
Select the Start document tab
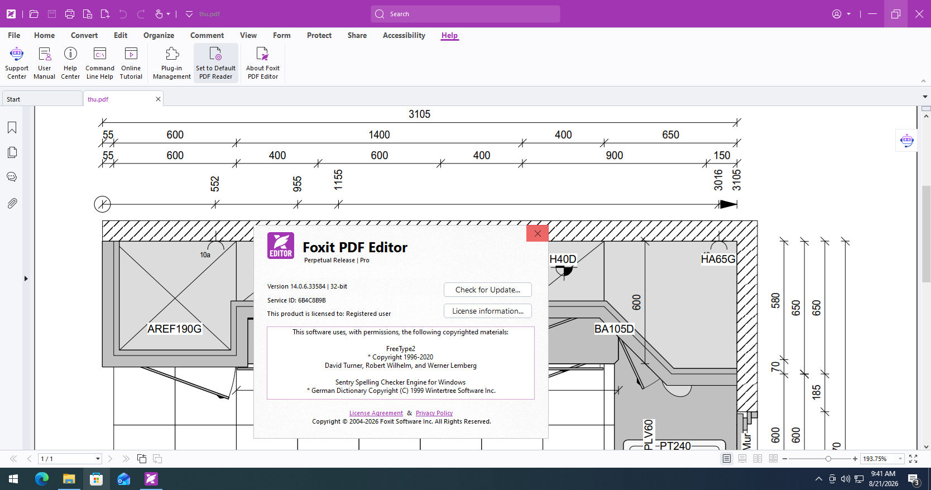coord(42,99)
